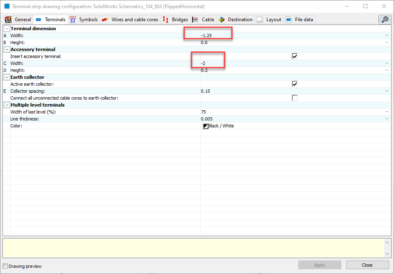Click the Apply button
The height and width of the screenshot is (274, 394).
click(x=320, y=265)
